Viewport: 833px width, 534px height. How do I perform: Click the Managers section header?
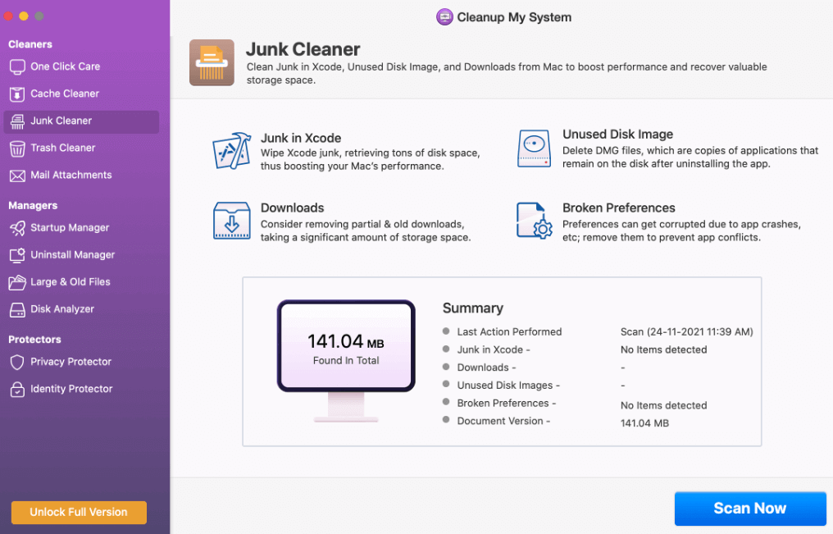[x=33, y=205]
